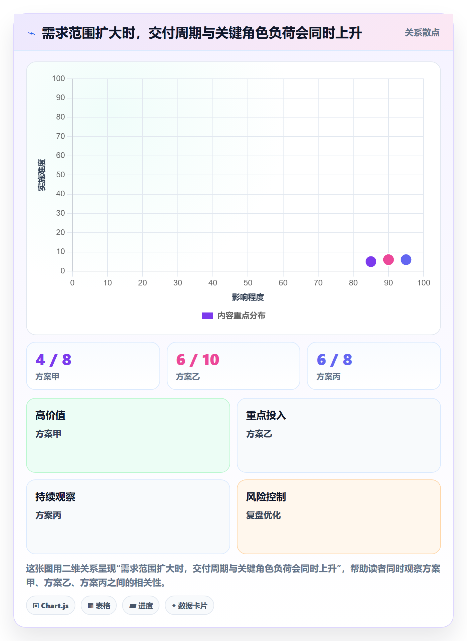This screenshot has height=641, width=467.
Task: Click the Chart.js chip's square icon
Action: coord(36,606)
